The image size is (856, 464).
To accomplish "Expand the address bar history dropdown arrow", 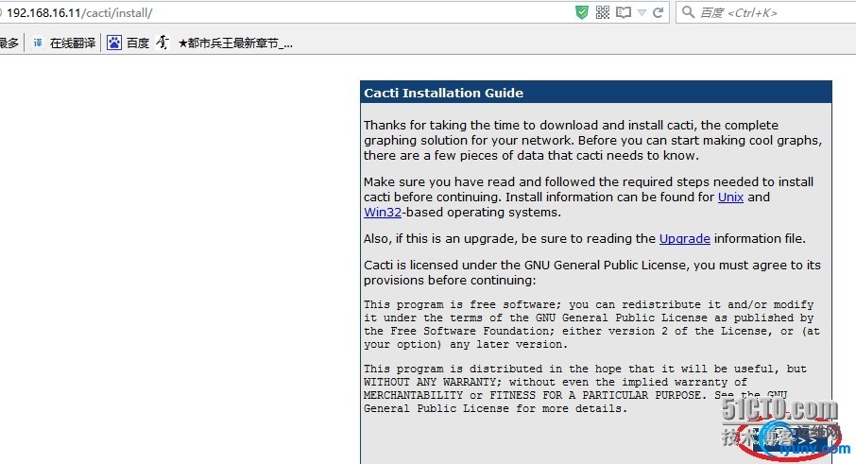I will [x=642, y=13].
